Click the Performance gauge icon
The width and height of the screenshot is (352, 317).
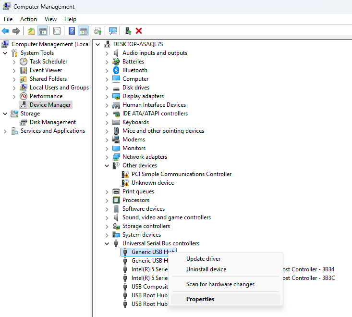24,96
